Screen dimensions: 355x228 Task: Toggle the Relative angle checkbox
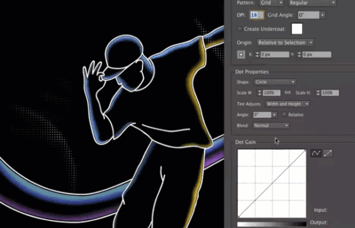(x=284, y=114)
